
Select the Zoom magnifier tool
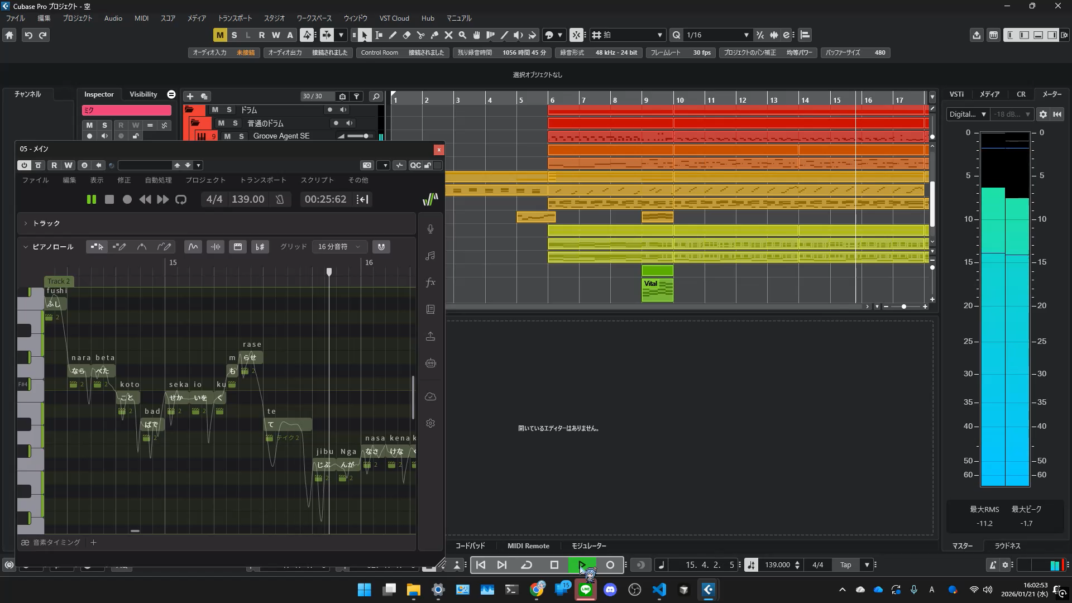[x=462, y=35]
